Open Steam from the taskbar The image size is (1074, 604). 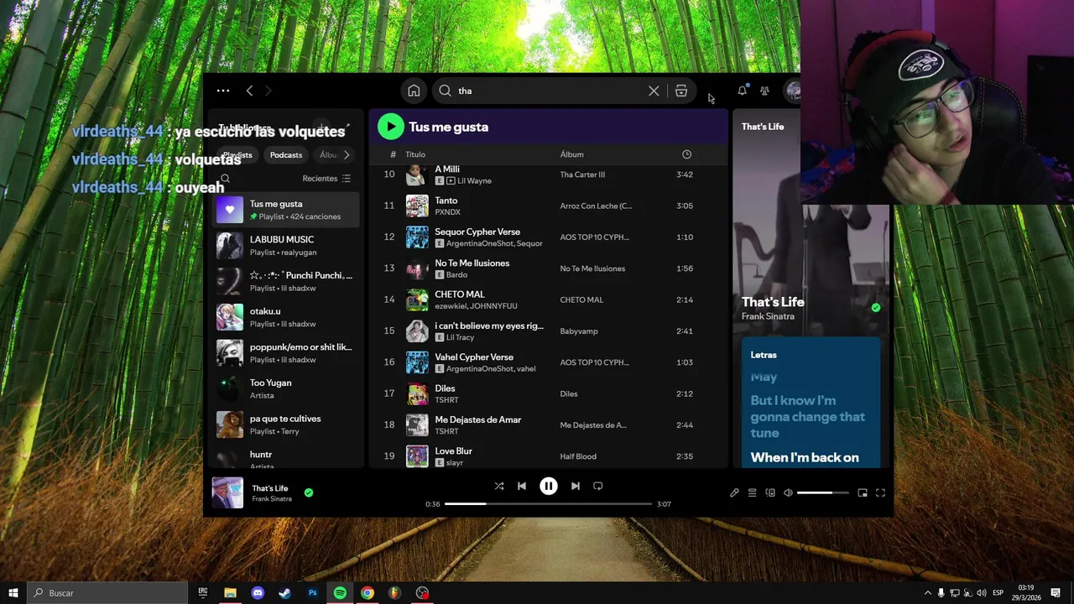click(284, 593)
